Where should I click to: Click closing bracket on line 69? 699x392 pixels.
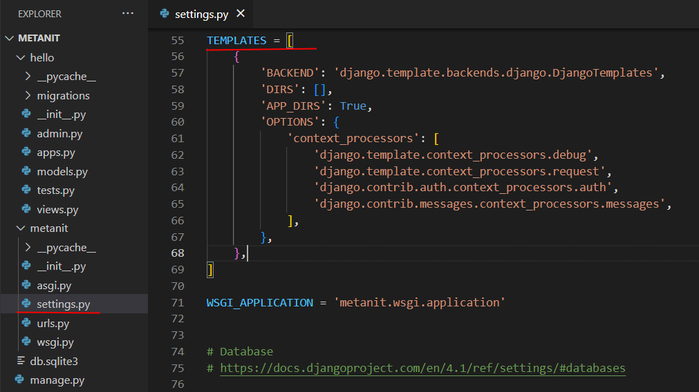click(x=210, y=270)
